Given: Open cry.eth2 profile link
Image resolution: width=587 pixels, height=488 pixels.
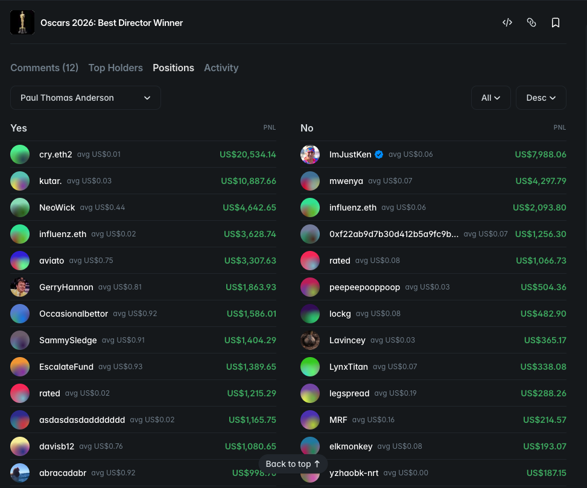Looking at the screenshot, I should pos(56,154).
